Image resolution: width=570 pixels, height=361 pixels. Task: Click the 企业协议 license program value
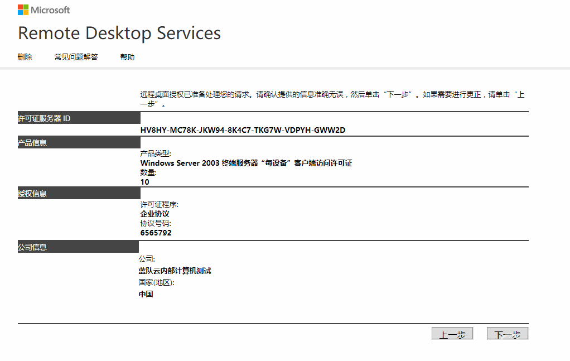click(x=154, y=214)
